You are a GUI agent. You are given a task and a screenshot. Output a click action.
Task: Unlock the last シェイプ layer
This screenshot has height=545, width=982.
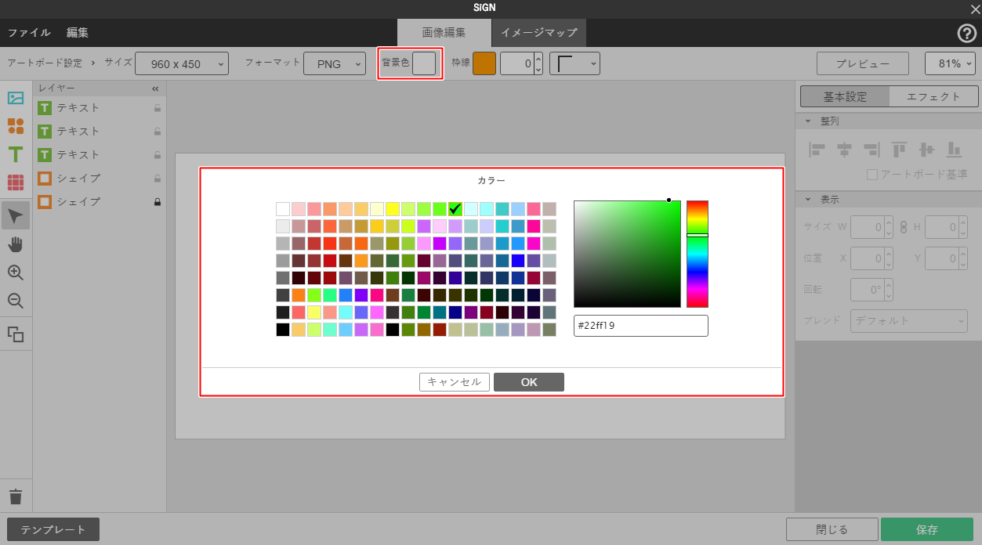click(158, 202)
